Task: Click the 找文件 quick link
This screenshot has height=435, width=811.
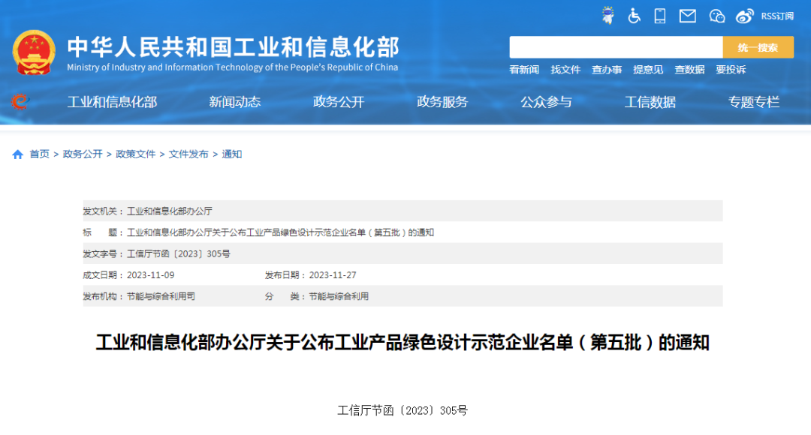Action: [x=565, y=70]
